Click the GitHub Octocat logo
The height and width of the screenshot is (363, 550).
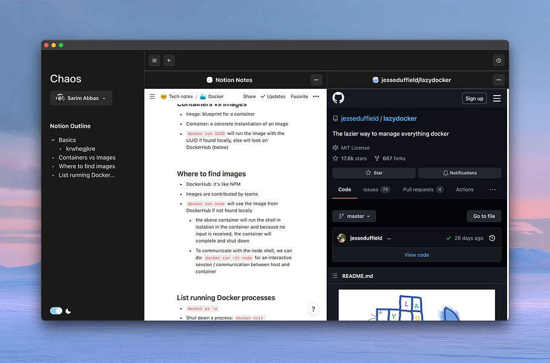point(338,98)
